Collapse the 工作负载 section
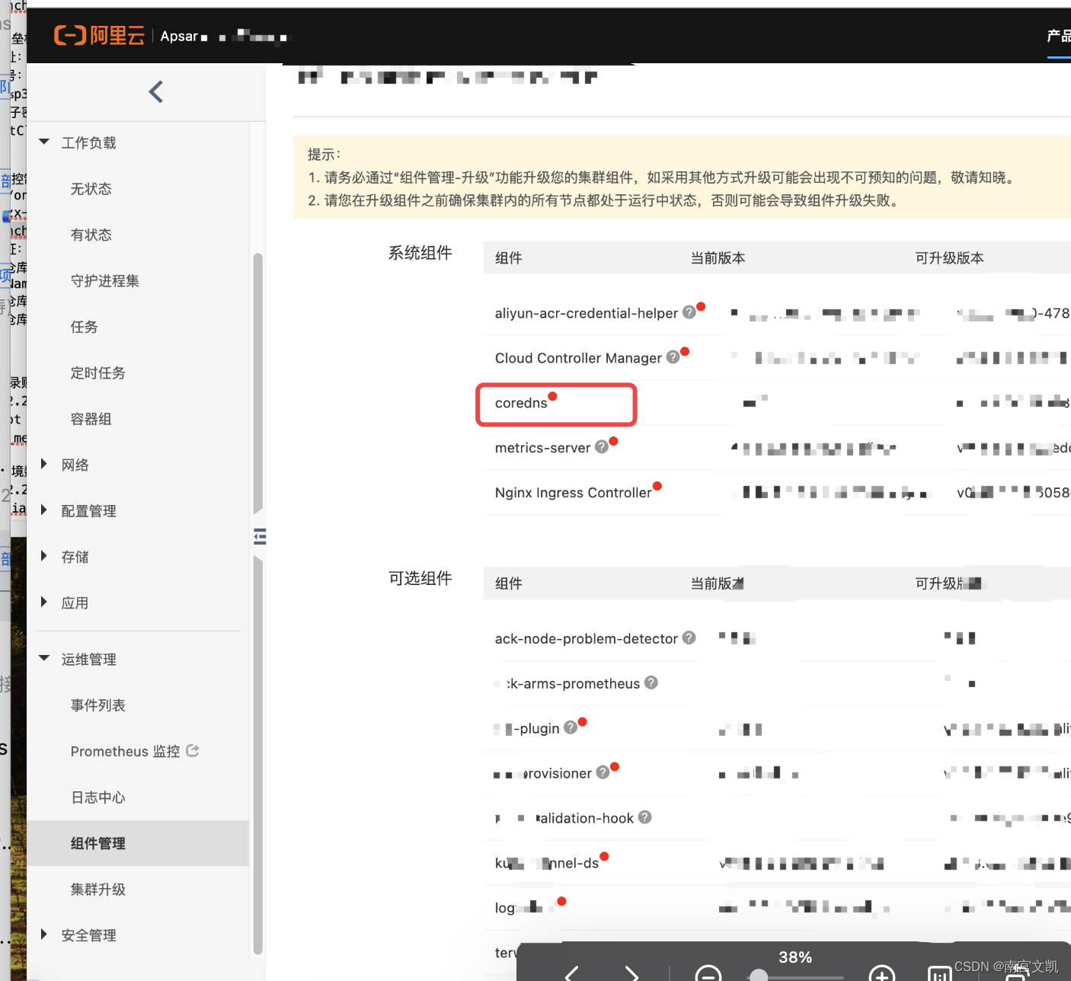This screenshot has width=1071, height=981. point(44,142)
